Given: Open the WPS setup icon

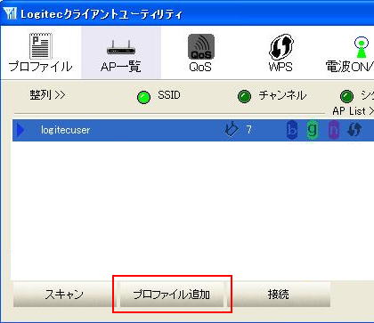Looking at the screenshot, I should [x=280, y=46].
